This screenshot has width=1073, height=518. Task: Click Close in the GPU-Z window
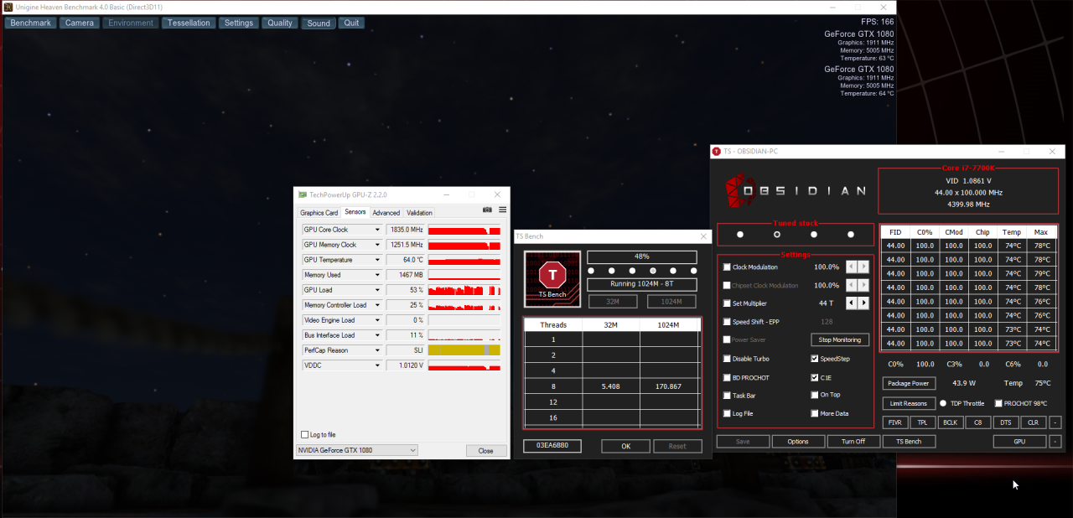coord(486,450)
